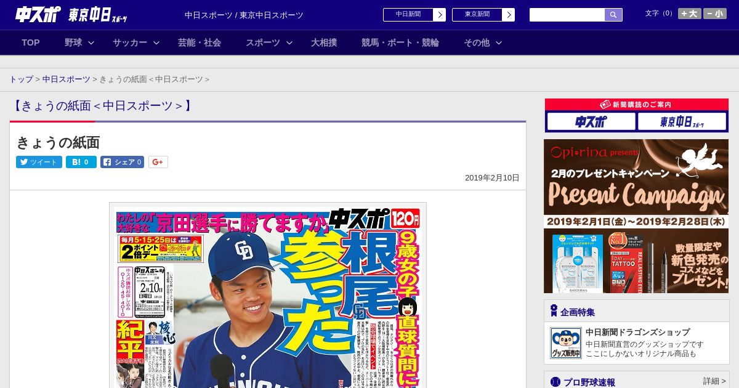Screen dimensions: 739x388
Task: Open the 競馬・ボート・競輪 navigation item
Action: coord(400,42)
